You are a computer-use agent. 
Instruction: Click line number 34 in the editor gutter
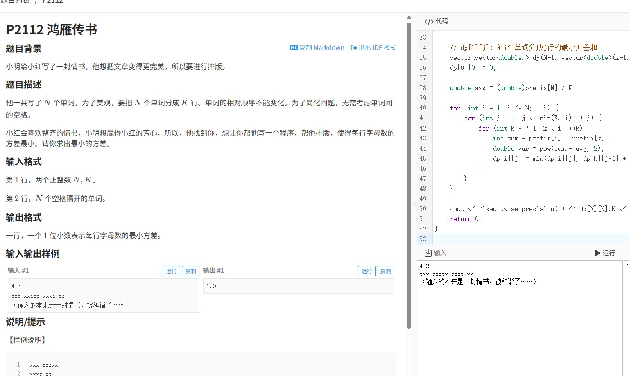pos(422,47)
